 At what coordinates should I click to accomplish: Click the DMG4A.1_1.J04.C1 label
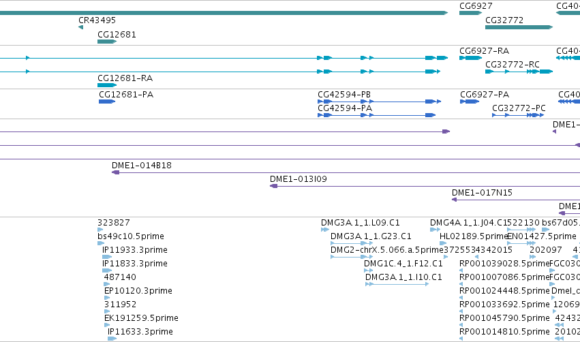pyautogui.click(x=468, y=223)
